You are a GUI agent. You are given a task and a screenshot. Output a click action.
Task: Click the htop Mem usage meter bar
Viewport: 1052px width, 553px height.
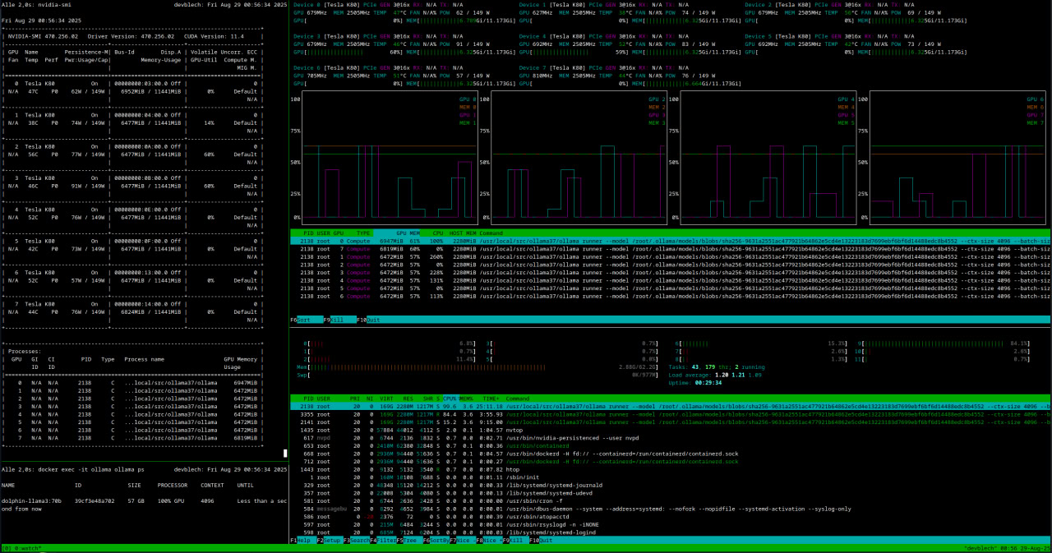pos(460,366)
